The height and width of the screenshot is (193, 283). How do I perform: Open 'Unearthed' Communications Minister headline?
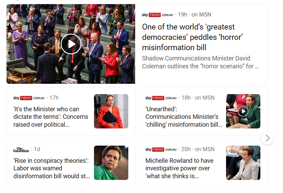tap(184, 117)
